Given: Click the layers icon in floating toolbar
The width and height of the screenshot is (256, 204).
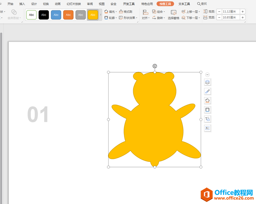Looking at the screenshot, I should tap(207, 82).
